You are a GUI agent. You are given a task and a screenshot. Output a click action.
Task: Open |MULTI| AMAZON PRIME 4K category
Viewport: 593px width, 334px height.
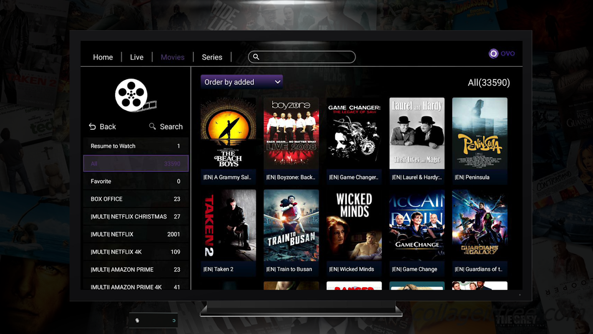(x=136, y=285)
